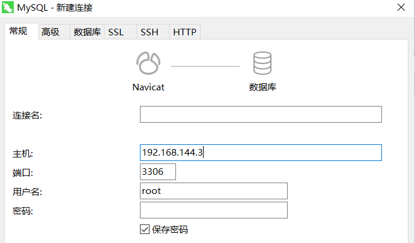Switch to the 常规 tab
Image resolution: width=415 pixels, height=243 pixels.
[22, 31]
